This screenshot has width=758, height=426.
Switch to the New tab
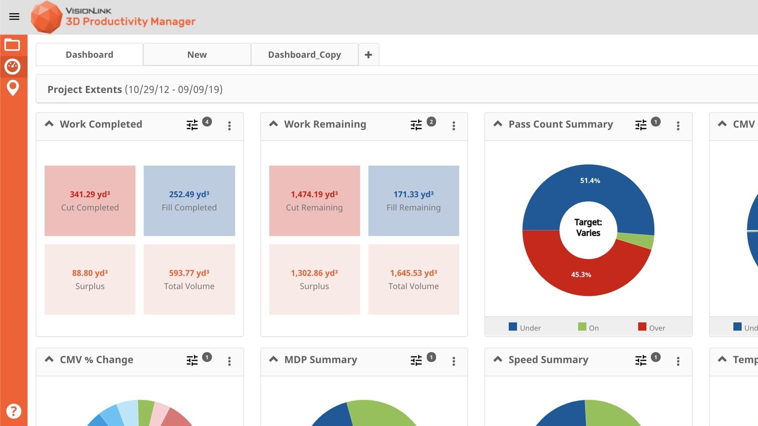(197, 55)
